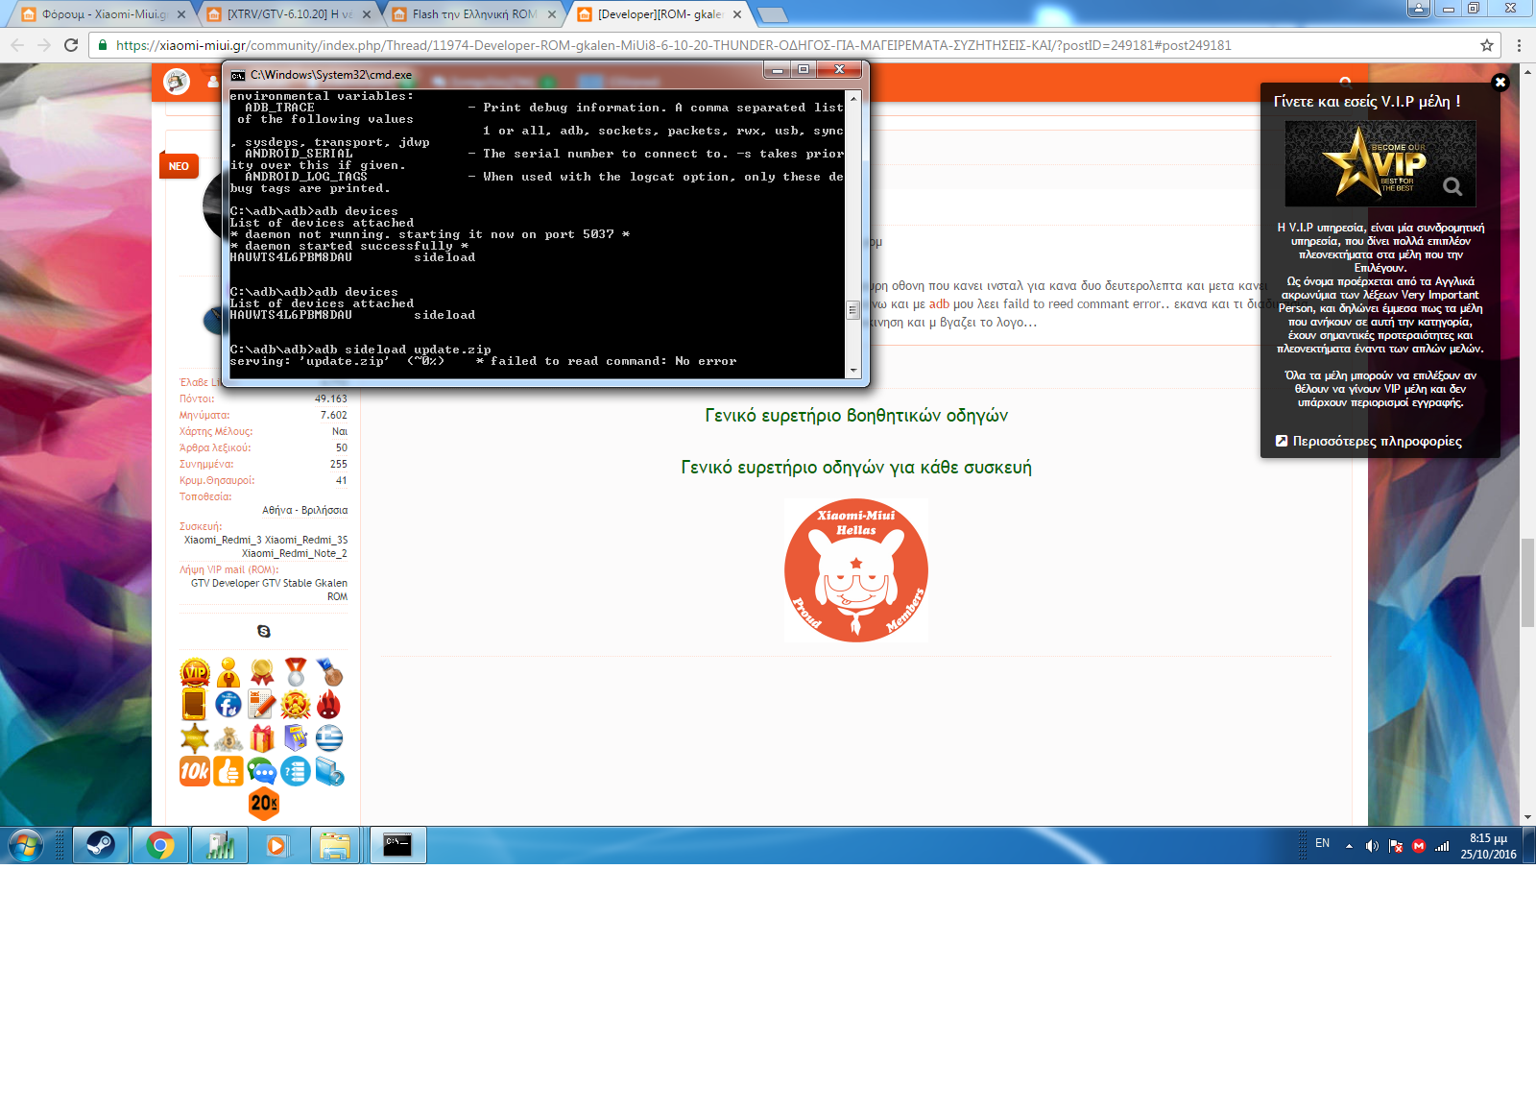1536x1111 pixels.
Task: Switch to the Flash την Ελληνική ROM tab
Action: pyautogui.click(x=474, y=14)
